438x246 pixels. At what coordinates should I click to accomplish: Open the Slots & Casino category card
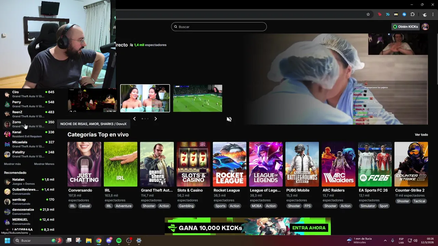tap(193, 164)
